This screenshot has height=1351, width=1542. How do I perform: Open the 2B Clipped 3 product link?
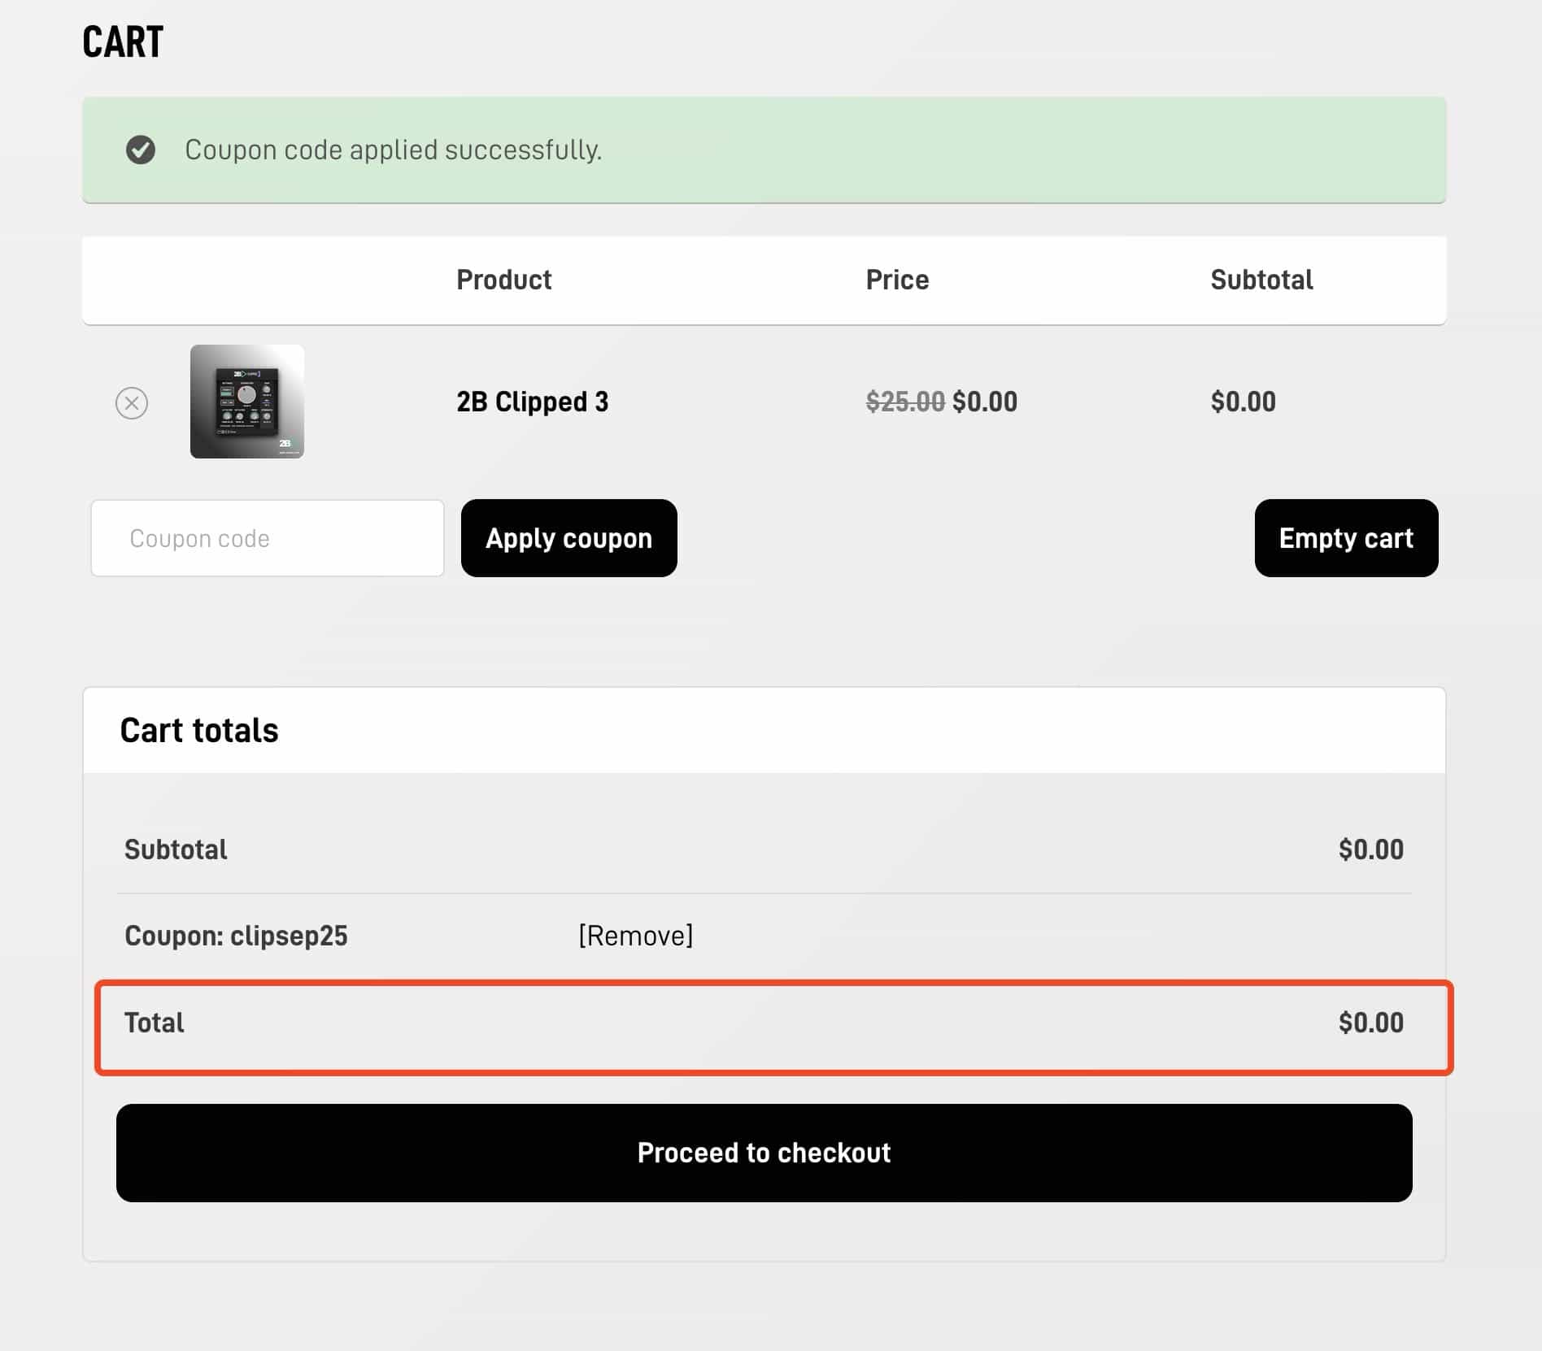[532, 402]
